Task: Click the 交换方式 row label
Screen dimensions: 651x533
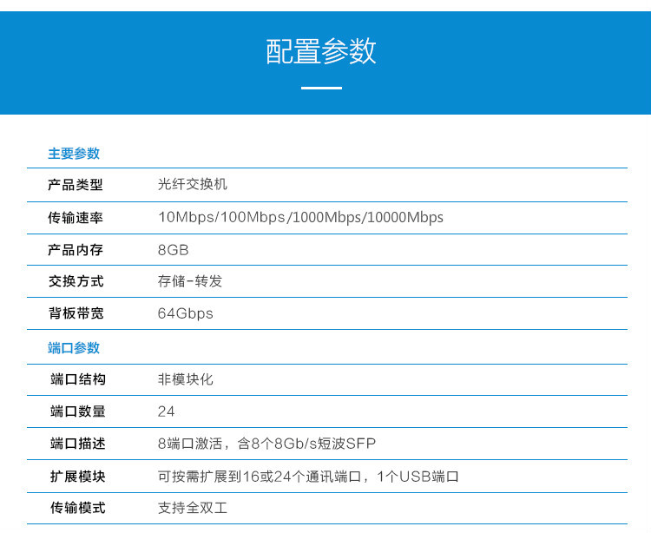Action: point(76,281)
